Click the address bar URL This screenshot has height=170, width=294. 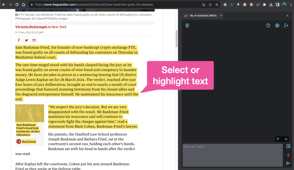(x=94, y=5)
